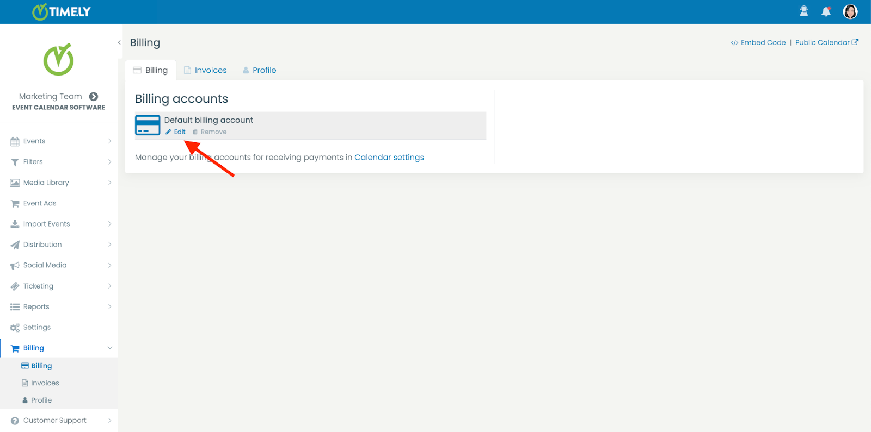Click the green Timely checkmark sidebar logo
Screen dimensions: 871x432
coord(58,59)
